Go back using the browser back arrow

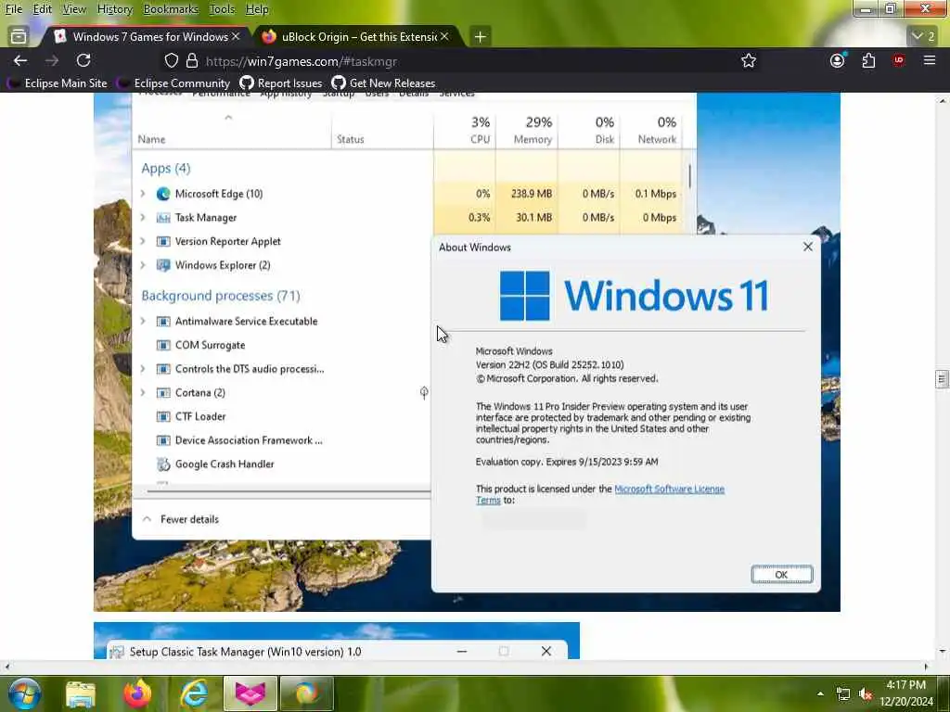pos(20,60)
